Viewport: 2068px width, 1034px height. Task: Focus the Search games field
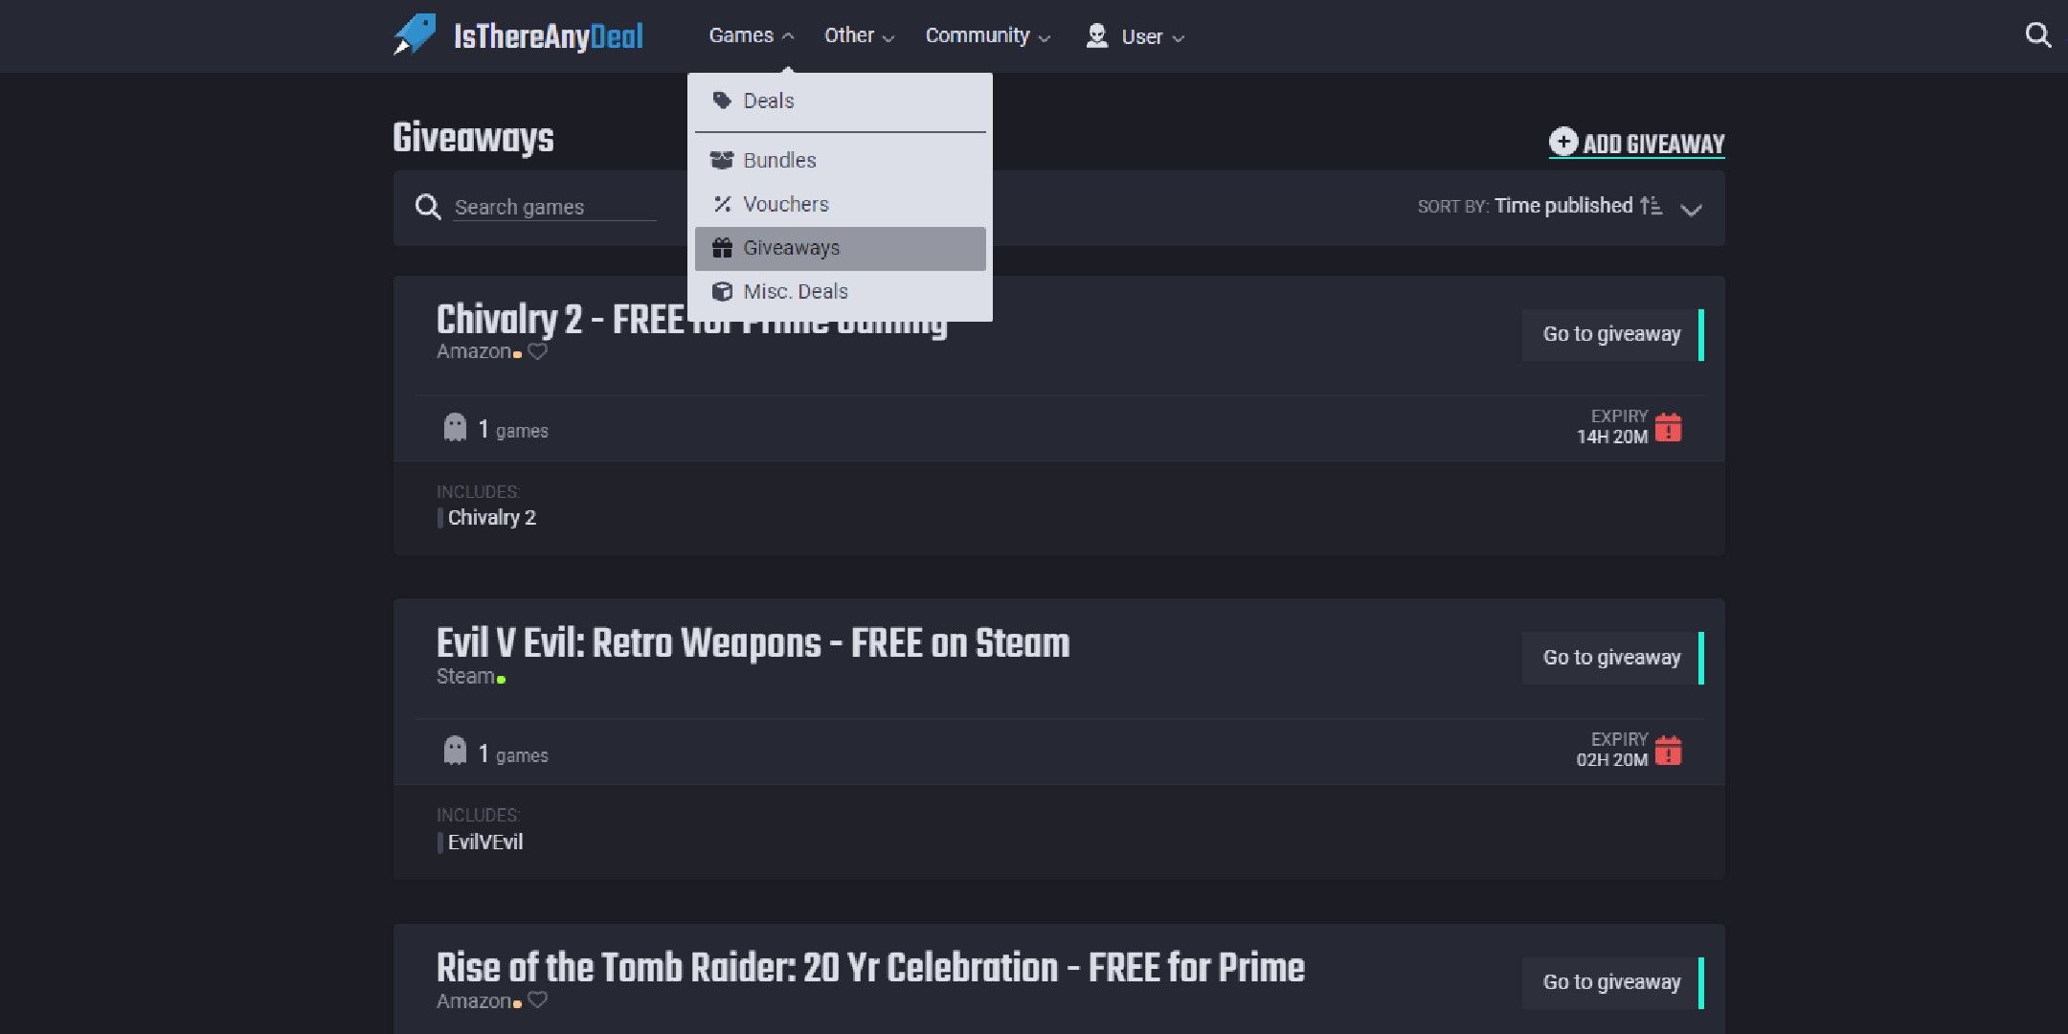(555, 207)
